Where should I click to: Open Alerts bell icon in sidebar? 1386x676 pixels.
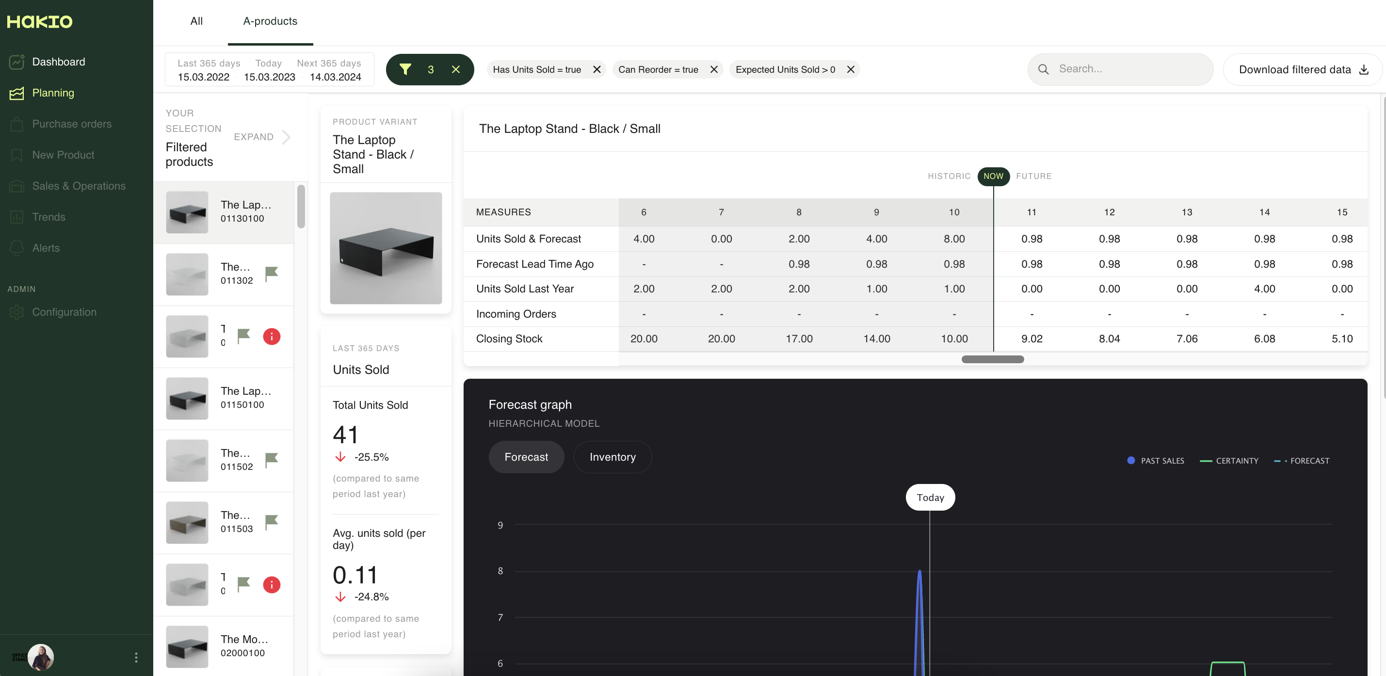16,248
